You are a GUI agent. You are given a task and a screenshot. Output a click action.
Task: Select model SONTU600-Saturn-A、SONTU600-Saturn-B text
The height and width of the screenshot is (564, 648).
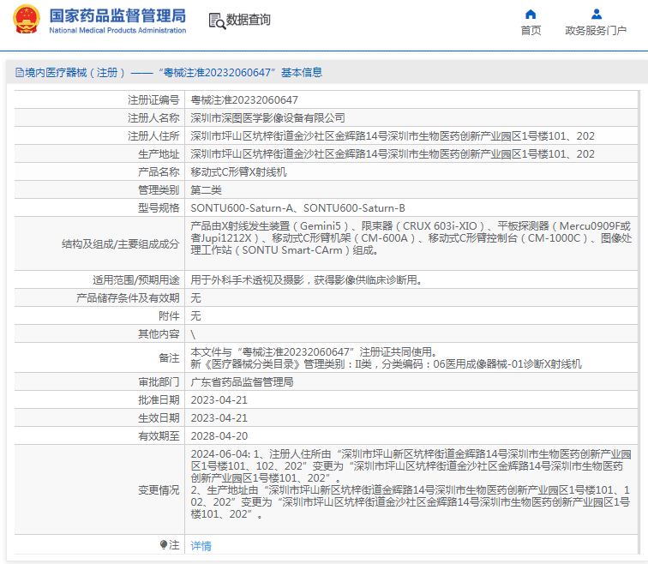click(297, 207)
